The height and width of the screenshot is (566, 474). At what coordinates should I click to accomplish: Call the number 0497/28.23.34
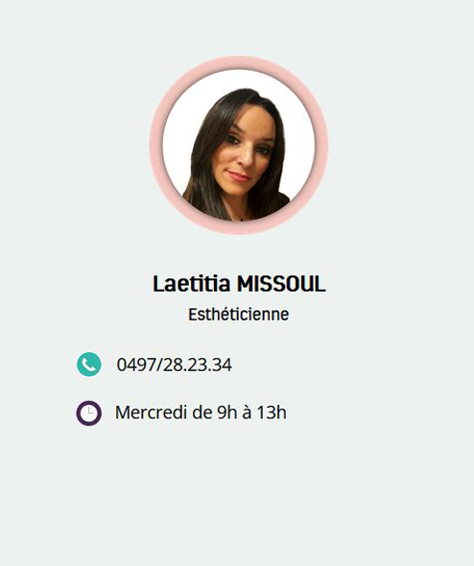coord(174,365)
